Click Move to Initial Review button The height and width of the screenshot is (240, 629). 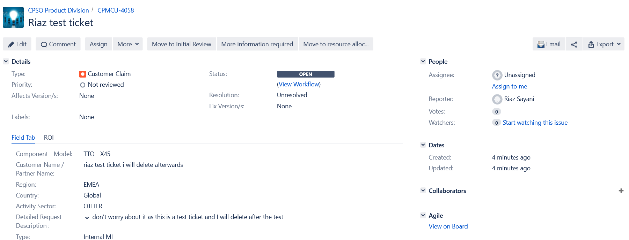pos(182,44)
